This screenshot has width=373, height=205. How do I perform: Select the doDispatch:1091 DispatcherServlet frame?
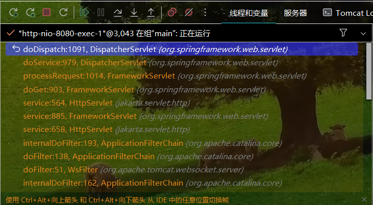pyautogui.click(x=182, y=49)
